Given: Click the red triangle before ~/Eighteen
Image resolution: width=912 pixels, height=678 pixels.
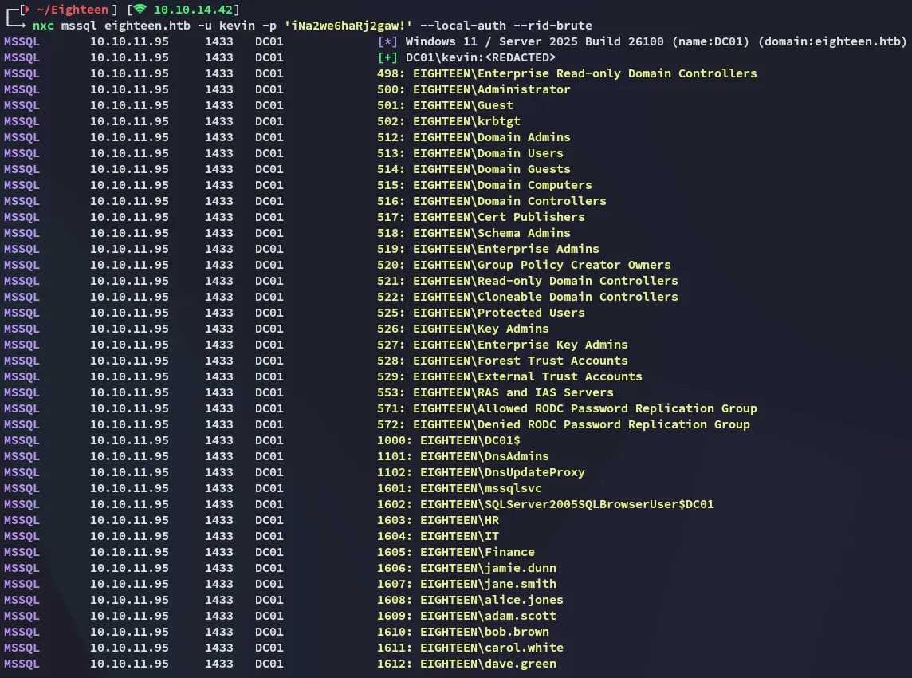Looking at the screenshot, I should point(27,10).
